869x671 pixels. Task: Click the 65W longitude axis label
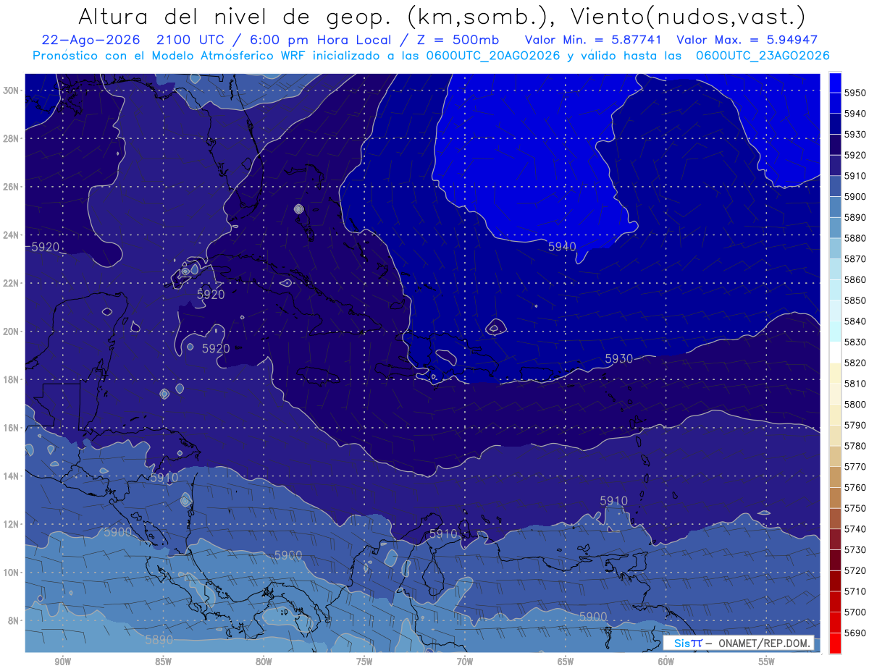(x=566, y=662)
